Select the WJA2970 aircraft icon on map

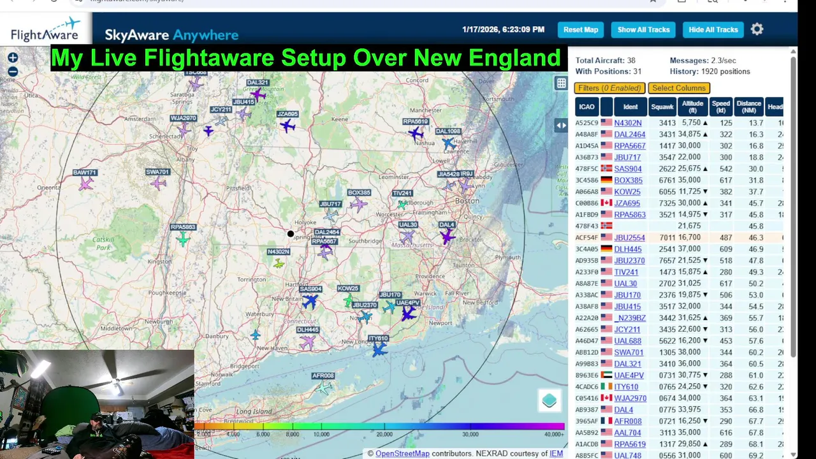coord(184,129)
